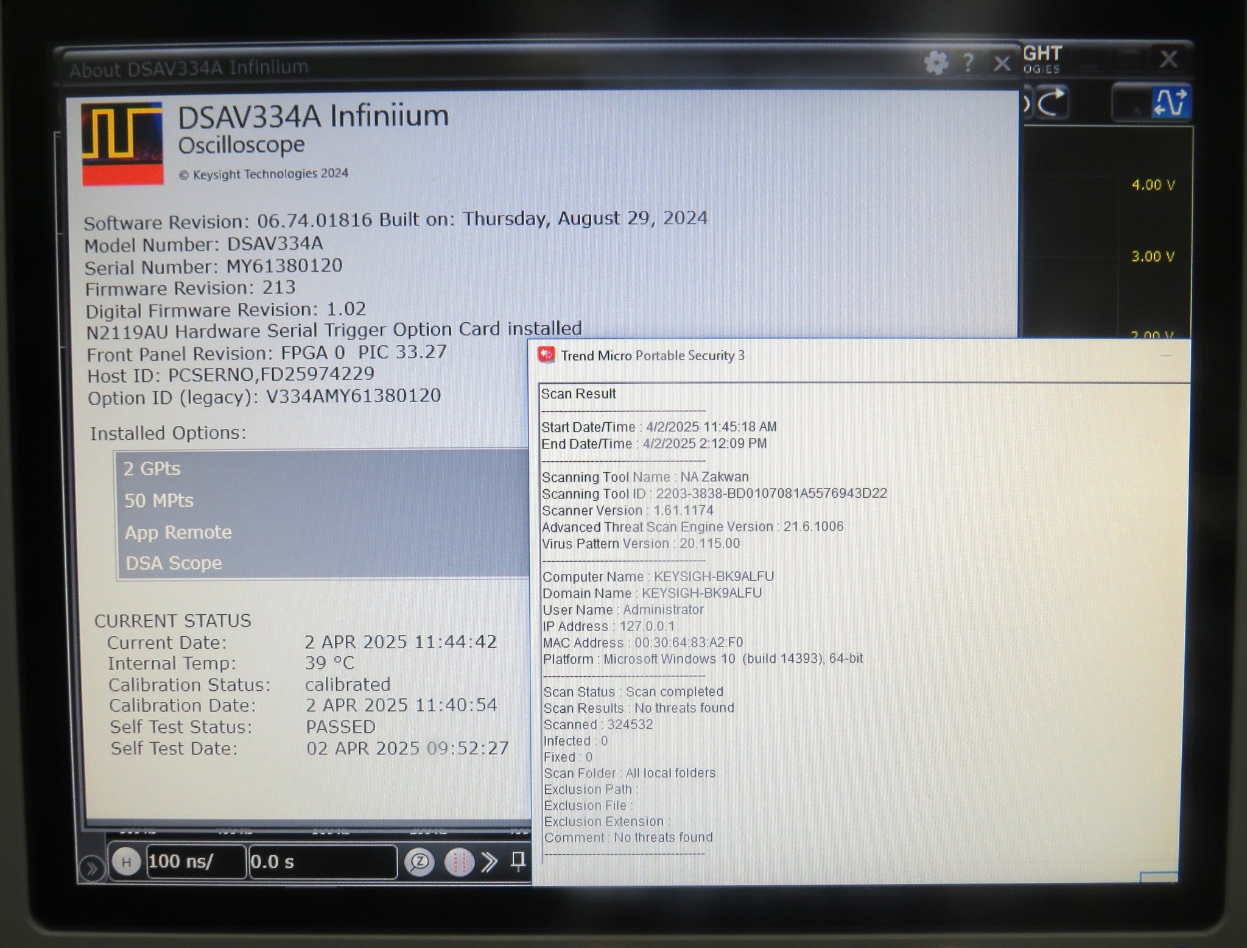Close the About DSAV334A Infiniium dialog
1247x948 pixels.
click(1002, 63)
